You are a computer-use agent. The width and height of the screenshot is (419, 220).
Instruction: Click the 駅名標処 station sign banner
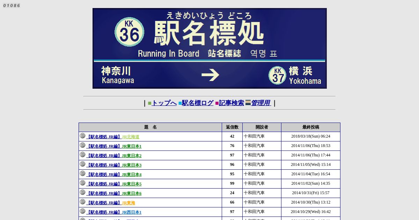tap(209, 48)
